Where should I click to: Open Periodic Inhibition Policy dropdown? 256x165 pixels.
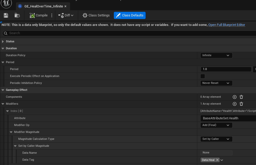(x=216, y=83)
